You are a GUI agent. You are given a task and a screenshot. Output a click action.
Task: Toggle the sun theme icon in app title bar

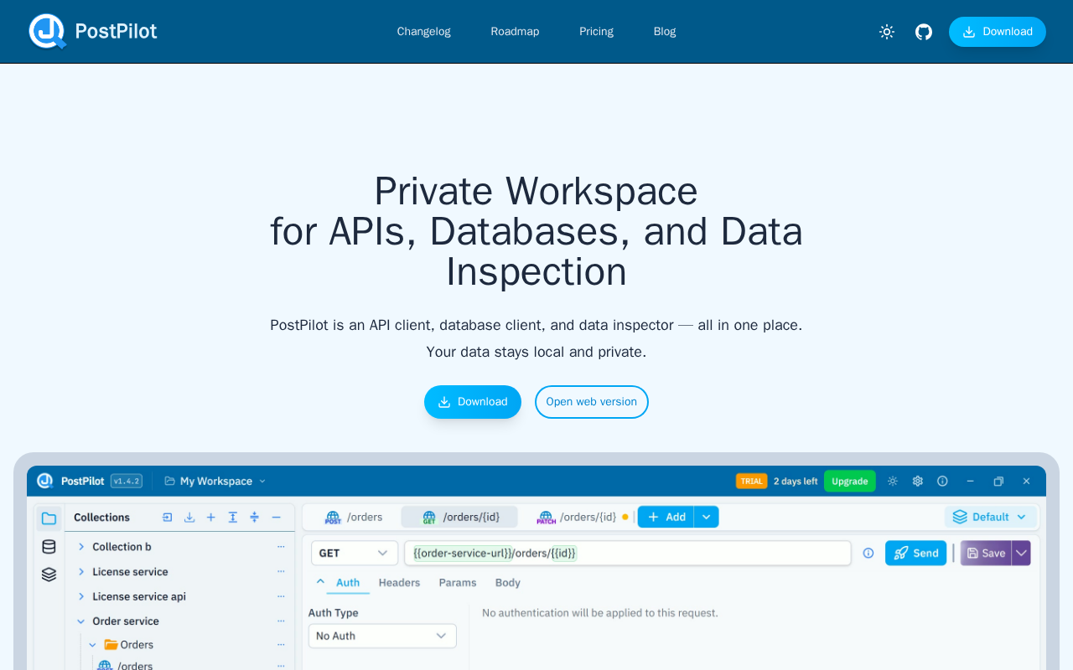[893, 482]
